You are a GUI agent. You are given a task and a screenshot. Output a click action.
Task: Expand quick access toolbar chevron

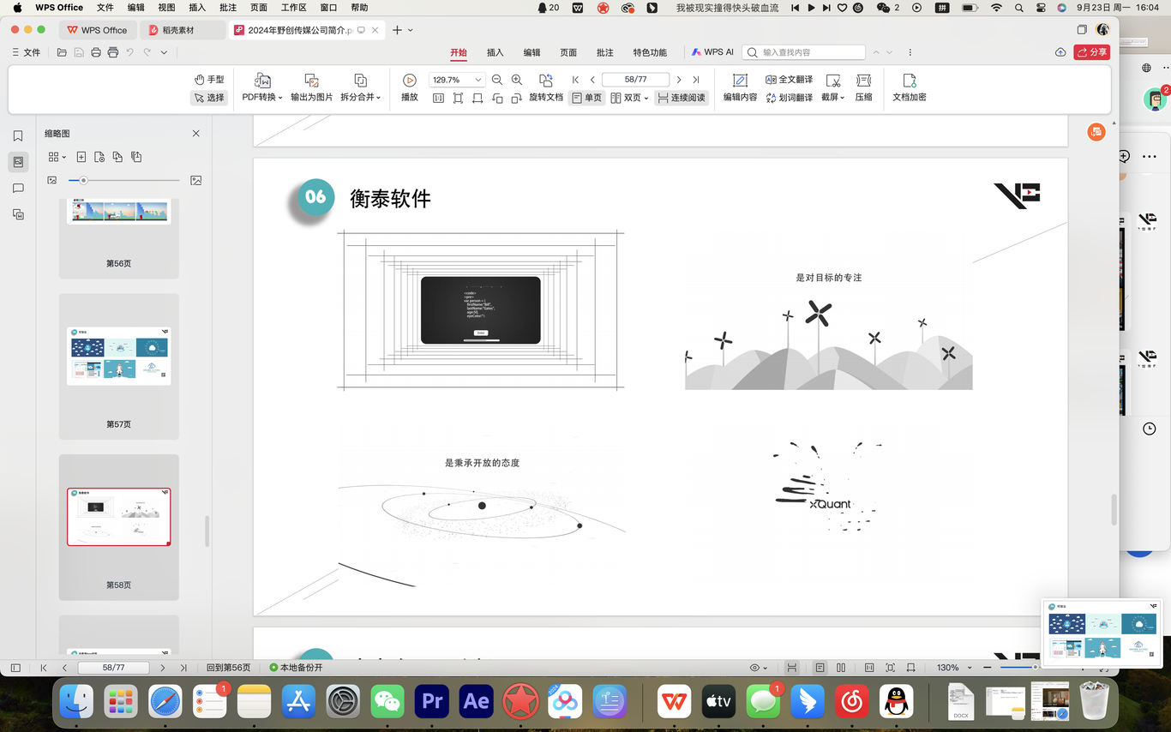point(164,52)
